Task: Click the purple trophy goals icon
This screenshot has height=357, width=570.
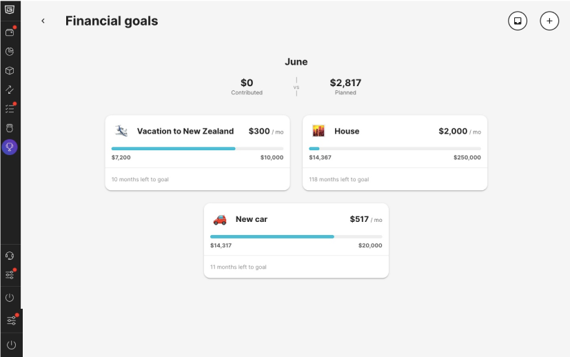Action: (x=10, y=147)
